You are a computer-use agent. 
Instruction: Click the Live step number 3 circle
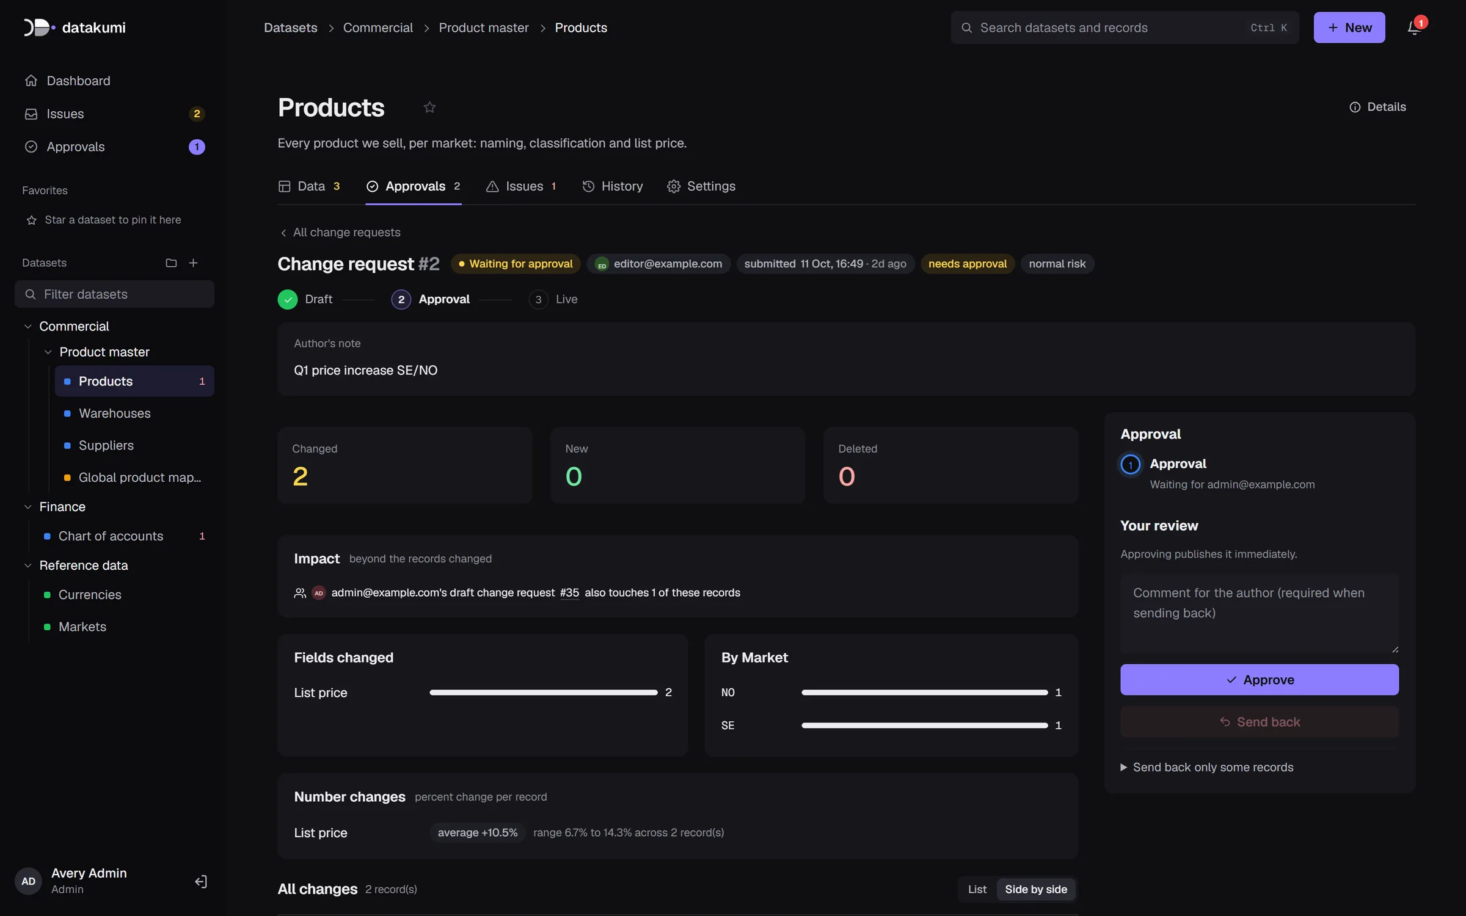(x=538, y=299)
